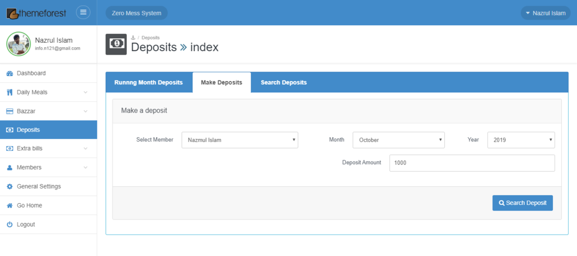Viewport: 577px width, 256px height.
Task: Click the Dashboard gauge icon in sidebar
Action: [x=10, y=73]
